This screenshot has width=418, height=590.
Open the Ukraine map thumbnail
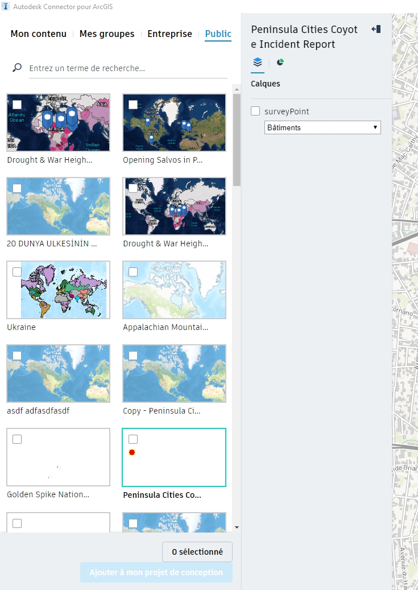coord(59,290)
